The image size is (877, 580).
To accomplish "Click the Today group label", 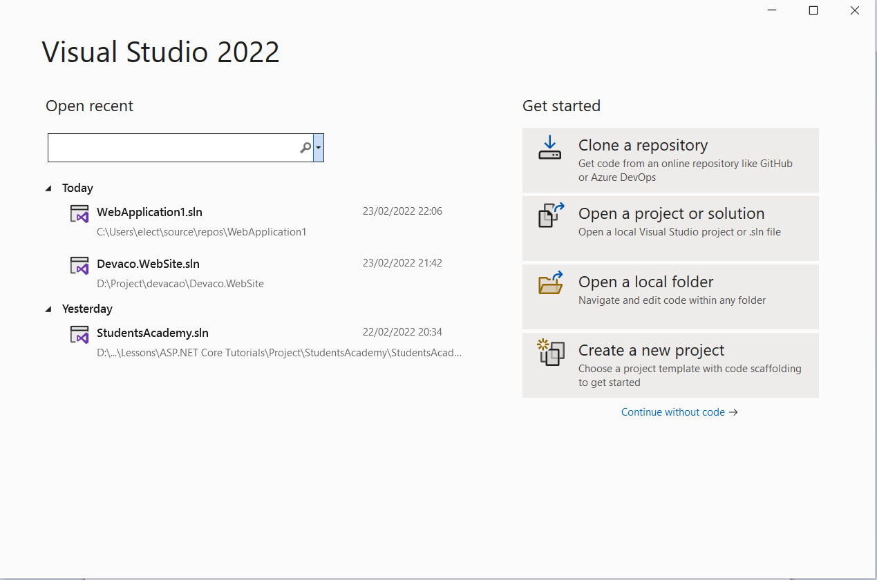I will click(x=77, y=188).
